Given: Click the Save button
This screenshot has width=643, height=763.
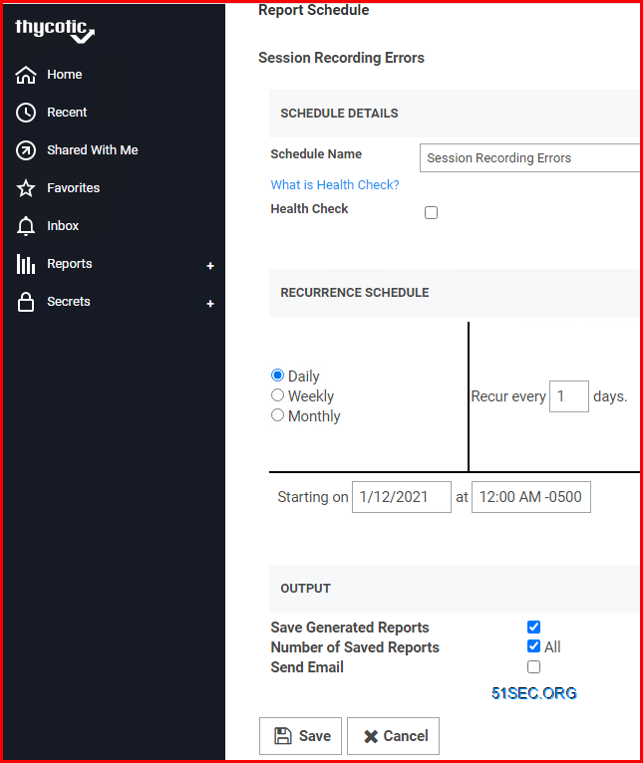Looking at the screenshot, I should (300, 736).
